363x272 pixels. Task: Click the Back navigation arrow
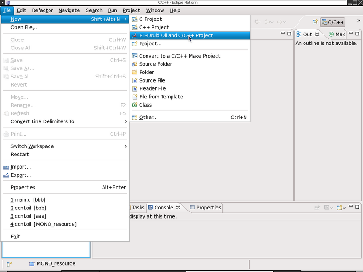(x=267, y=22)
